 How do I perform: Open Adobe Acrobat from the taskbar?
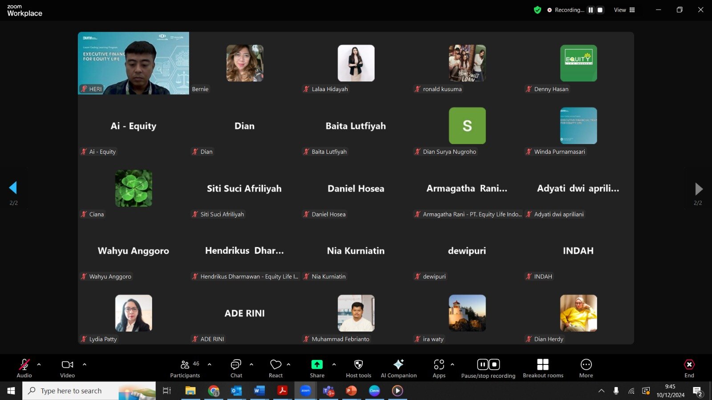(x=282, y=391)
